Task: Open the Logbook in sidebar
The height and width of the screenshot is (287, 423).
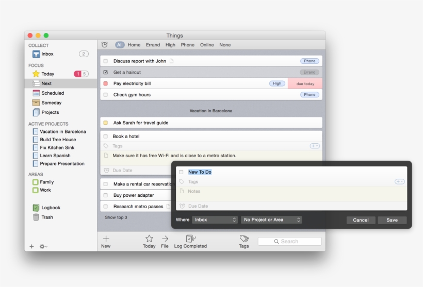Action: pyautogui.click(x=51, y=208)
